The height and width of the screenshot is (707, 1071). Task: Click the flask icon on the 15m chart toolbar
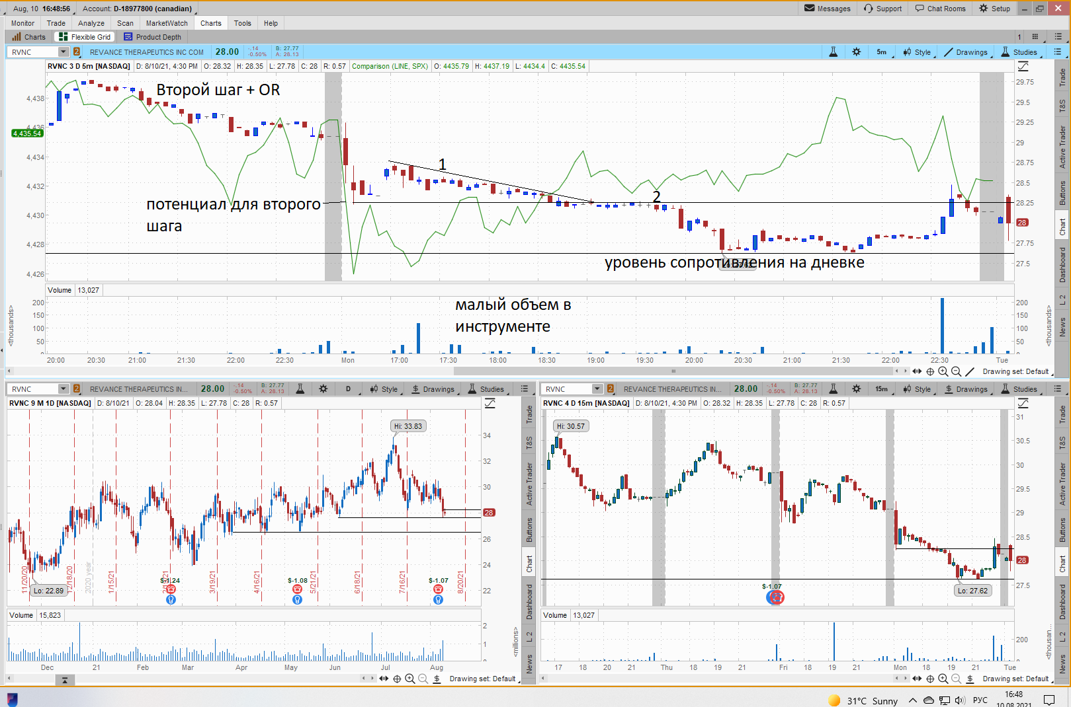click(833, 389)
